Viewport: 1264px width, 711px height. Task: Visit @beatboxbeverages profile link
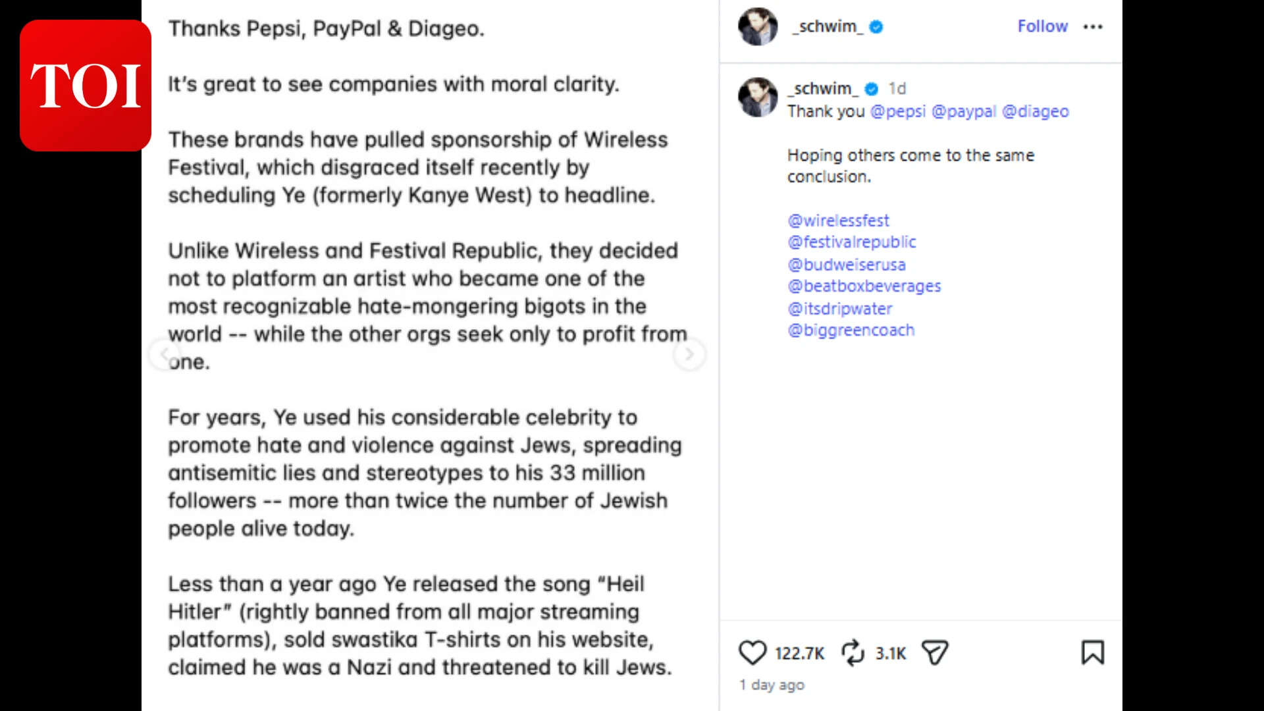[x=864, y=286]
